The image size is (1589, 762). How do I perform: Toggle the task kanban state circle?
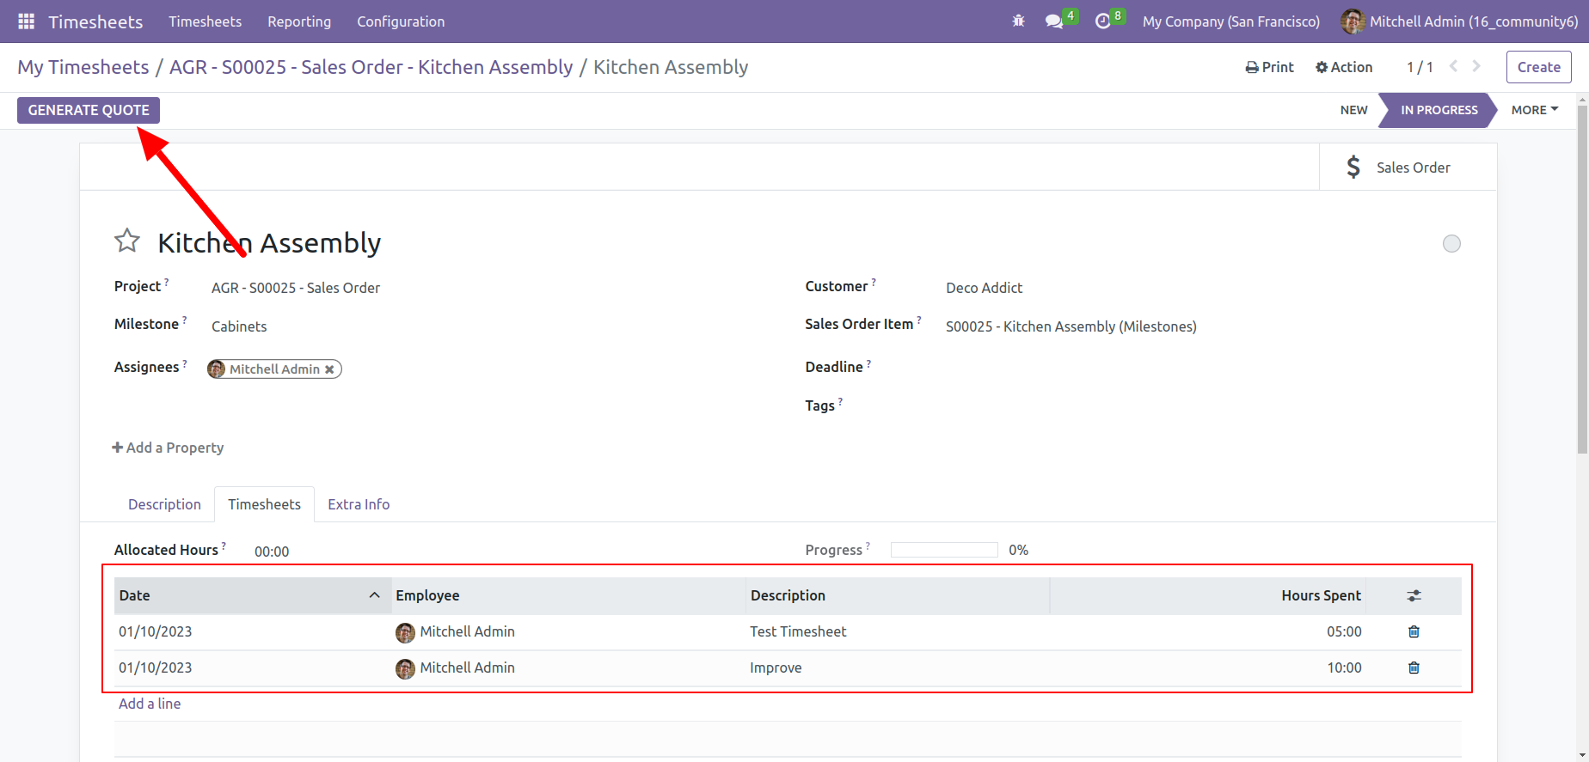tap(1451, 244)
